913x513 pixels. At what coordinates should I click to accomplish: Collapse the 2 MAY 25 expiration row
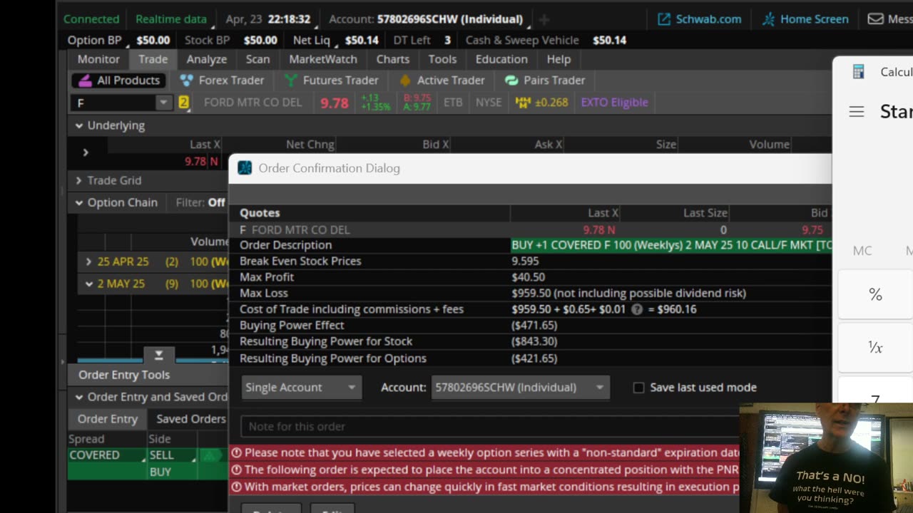pyautogui.click(x=88, y=284)
